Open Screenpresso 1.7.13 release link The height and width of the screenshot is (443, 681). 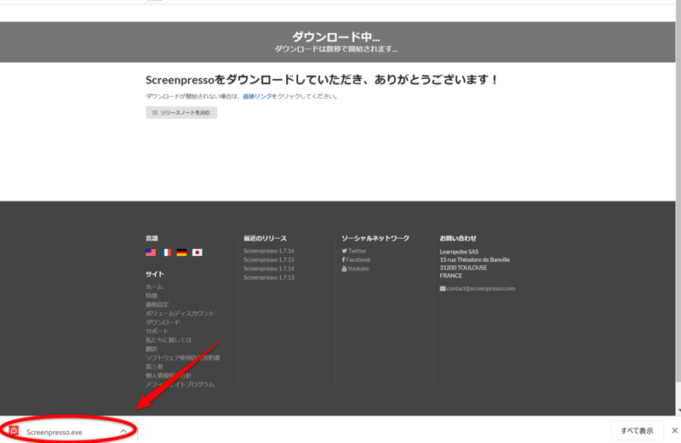(269, 277)
